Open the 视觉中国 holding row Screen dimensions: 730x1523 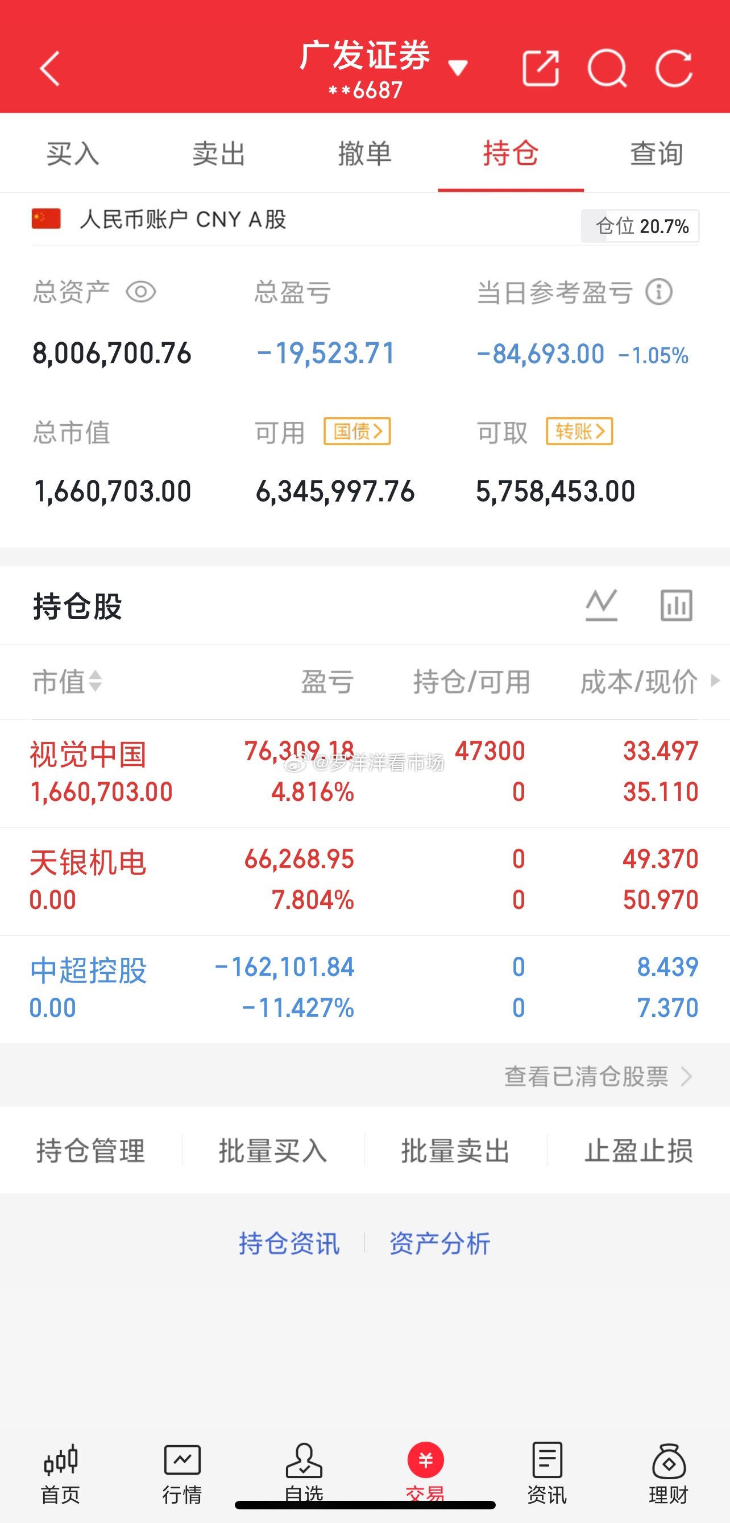(x=364, y=773)
